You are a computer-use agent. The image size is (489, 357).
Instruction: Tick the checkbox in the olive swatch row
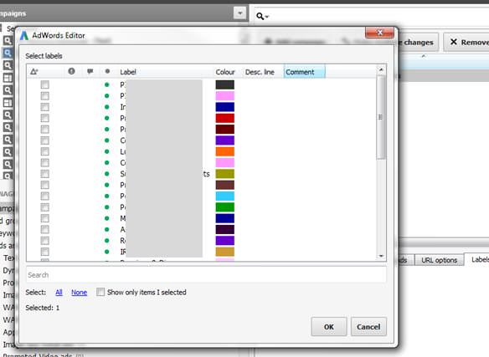pyautogui.click(x=45, y=174)
